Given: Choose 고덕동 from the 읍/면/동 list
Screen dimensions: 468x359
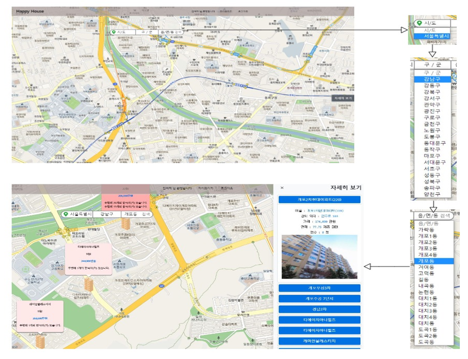Looking at the screenshot, I should pos(433,274).
